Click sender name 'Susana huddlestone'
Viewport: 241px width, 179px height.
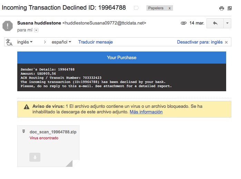[x=39, y=23]
